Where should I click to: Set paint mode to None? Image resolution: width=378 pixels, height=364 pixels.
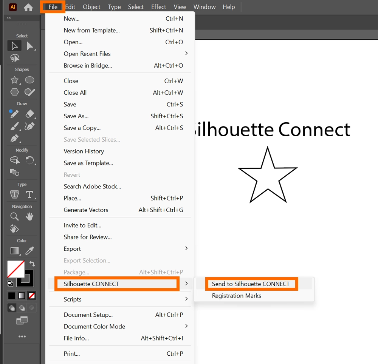tap(32, 296)
